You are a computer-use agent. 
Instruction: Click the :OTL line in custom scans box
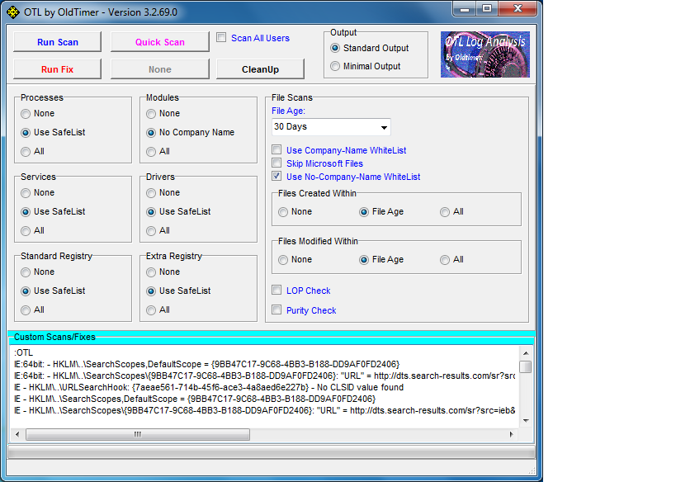click(23, 352)
